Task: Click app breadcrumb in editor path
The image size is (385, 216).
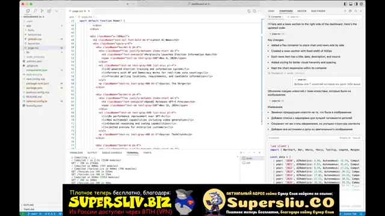Action: coord(71,17)
